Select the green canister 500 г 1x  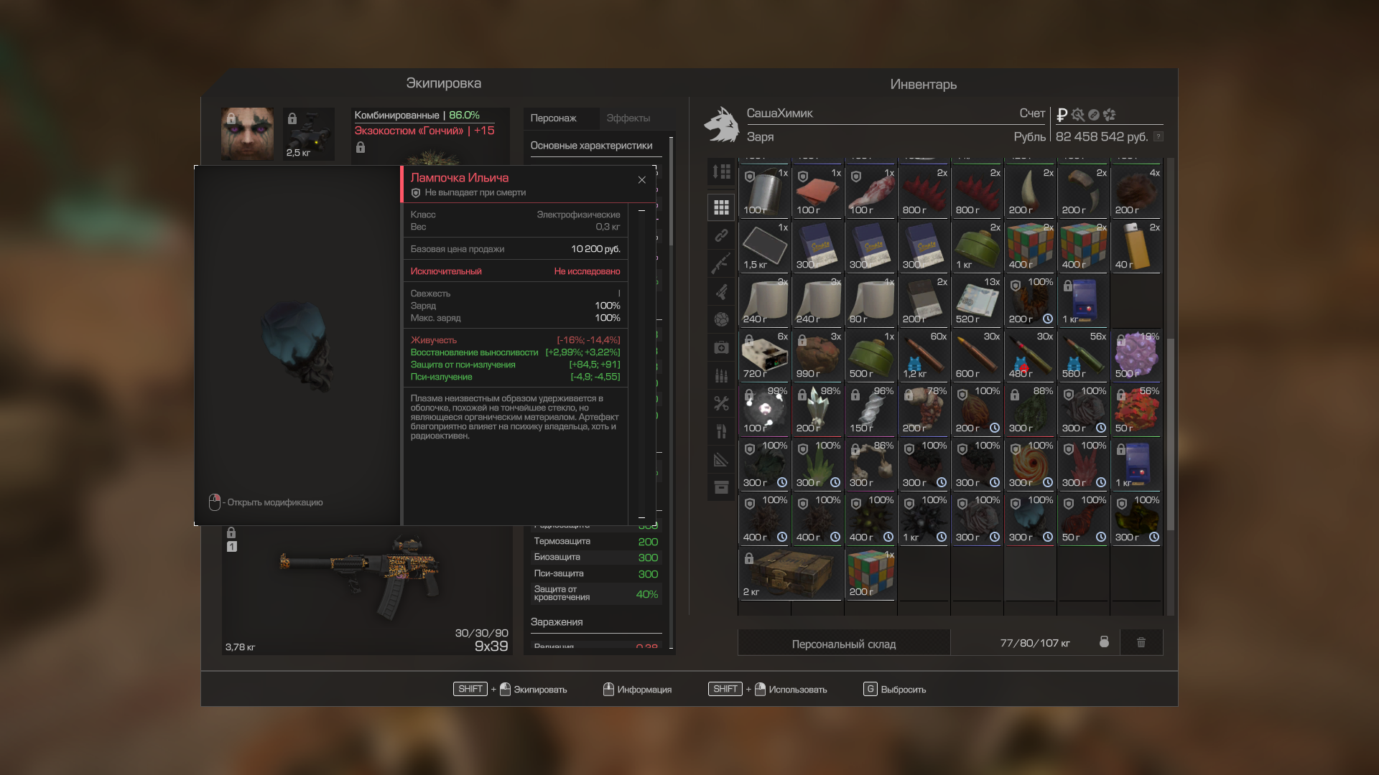pos(871,355)
